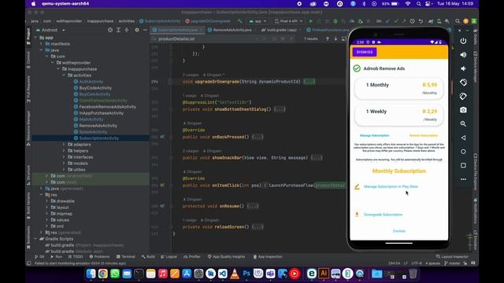Rotate the emulator left
Image resolution: width=504 pixels, height=283 pixels.
(463, 83)
